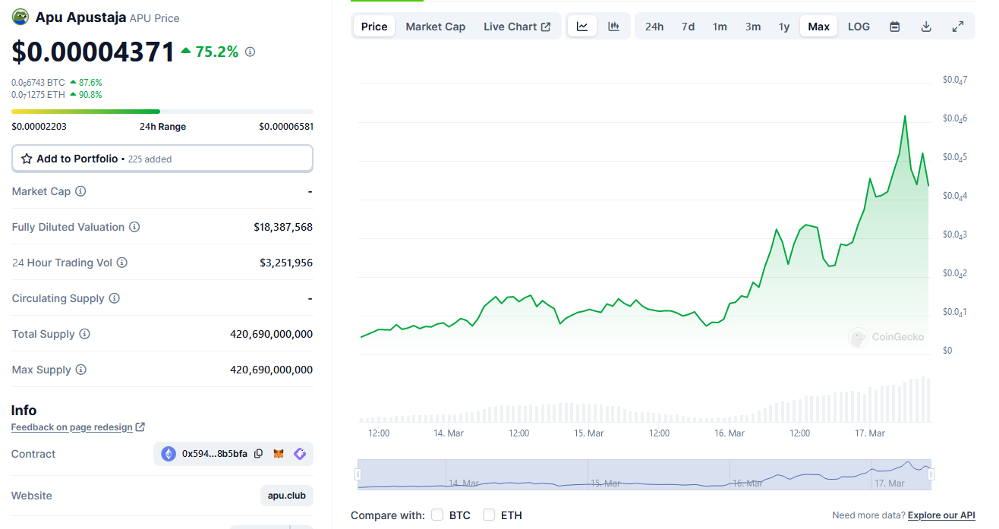
Task: Click the left handle of the chart range slider
Action: coord(358,474)
